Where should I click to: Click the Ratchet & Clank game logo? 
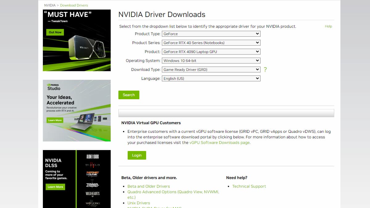coord(92,174)
